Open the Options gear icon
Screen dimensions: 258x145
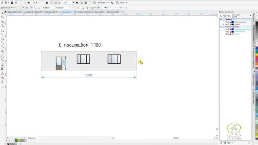point(112,3)
